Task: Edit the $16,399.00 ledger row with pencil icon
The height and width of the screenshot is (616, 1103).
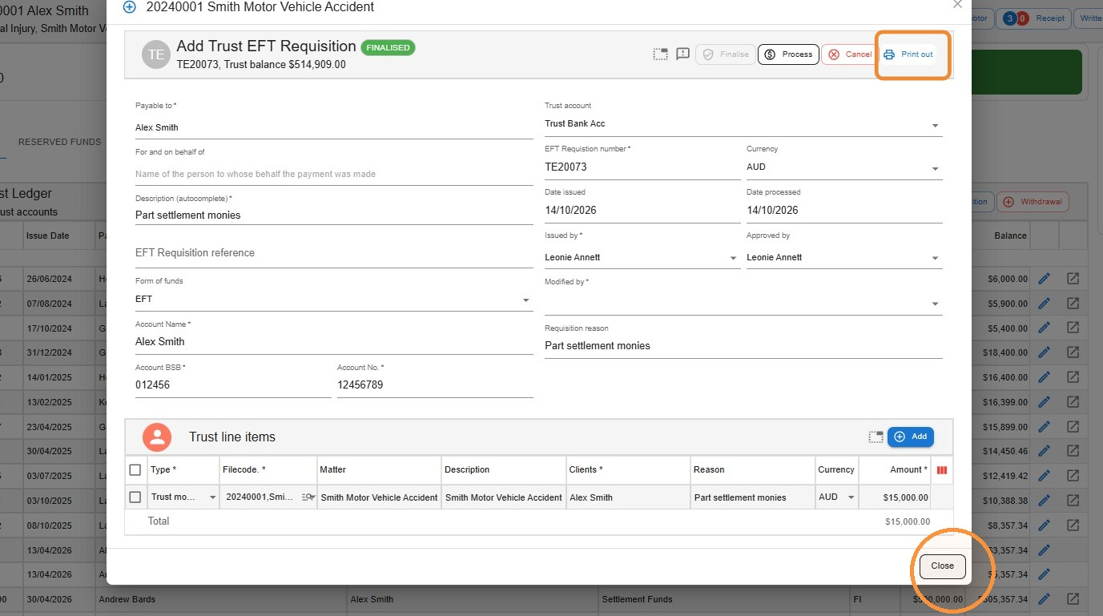Action: point(1044,402)
